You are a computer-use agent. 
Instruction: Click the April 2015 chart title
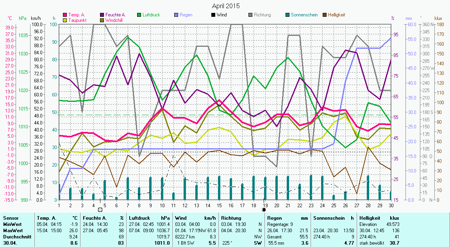pos(226,6)
